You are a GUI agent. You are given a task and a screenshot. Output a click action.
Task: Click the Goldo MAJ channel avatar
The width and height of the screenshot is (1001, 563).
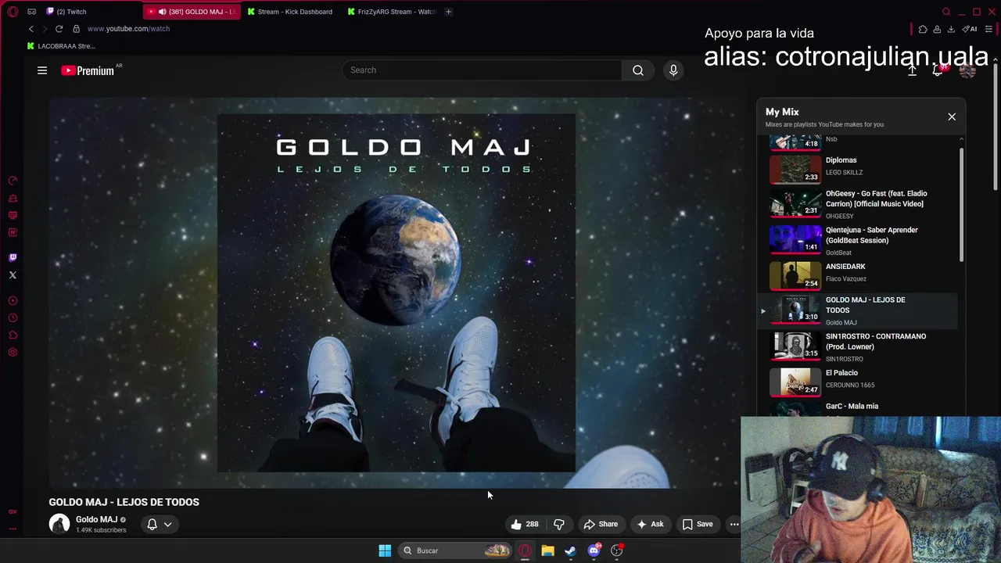59,524
